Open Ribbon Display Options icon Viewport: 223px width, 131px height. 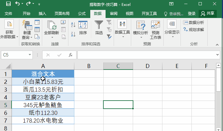(x=171, y=4)
